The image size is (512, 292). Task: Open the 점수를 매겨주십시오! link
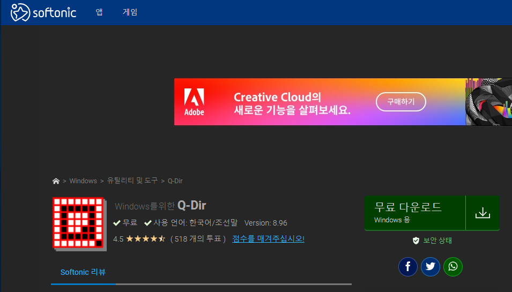[268, 239]
